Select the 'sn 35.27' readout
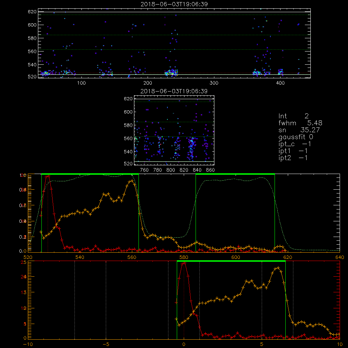This screenshot has width=348, height=348. click(299, 130)
